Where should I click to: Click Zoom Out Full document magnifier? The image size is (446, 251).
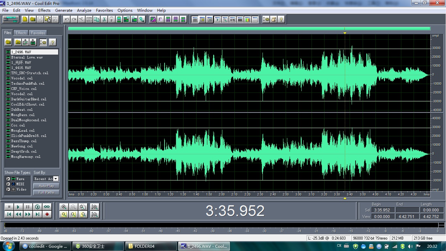click(83, 207)
